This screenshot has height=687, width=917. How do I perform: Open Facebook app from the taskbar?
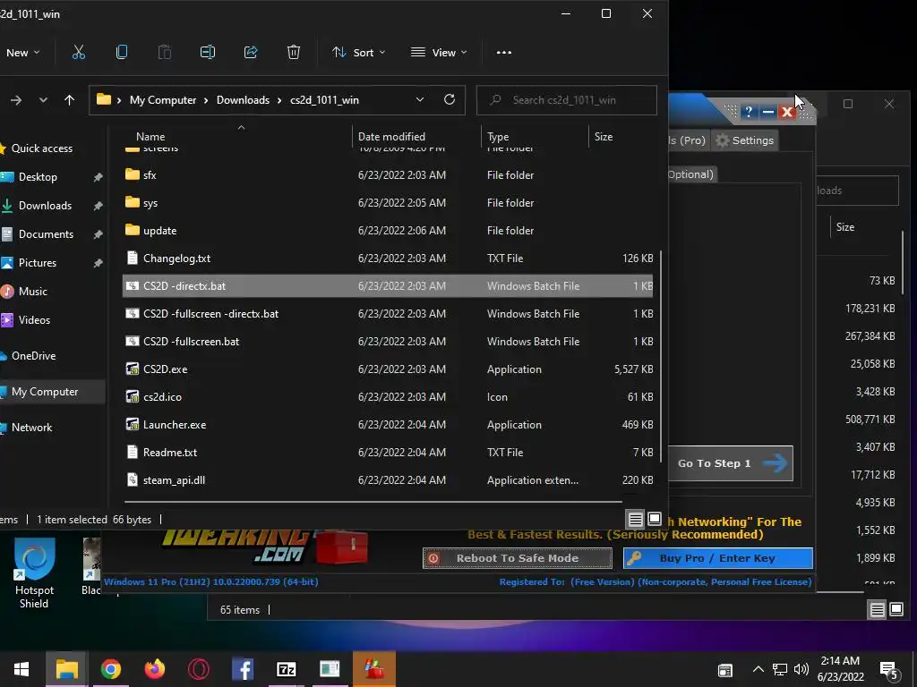click(242, 669)
